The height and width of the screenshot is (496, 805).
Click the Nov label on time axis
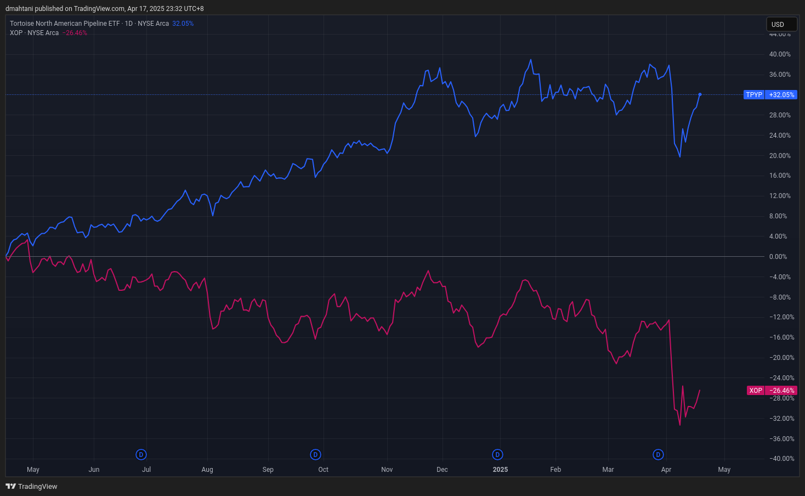point(387,470)
